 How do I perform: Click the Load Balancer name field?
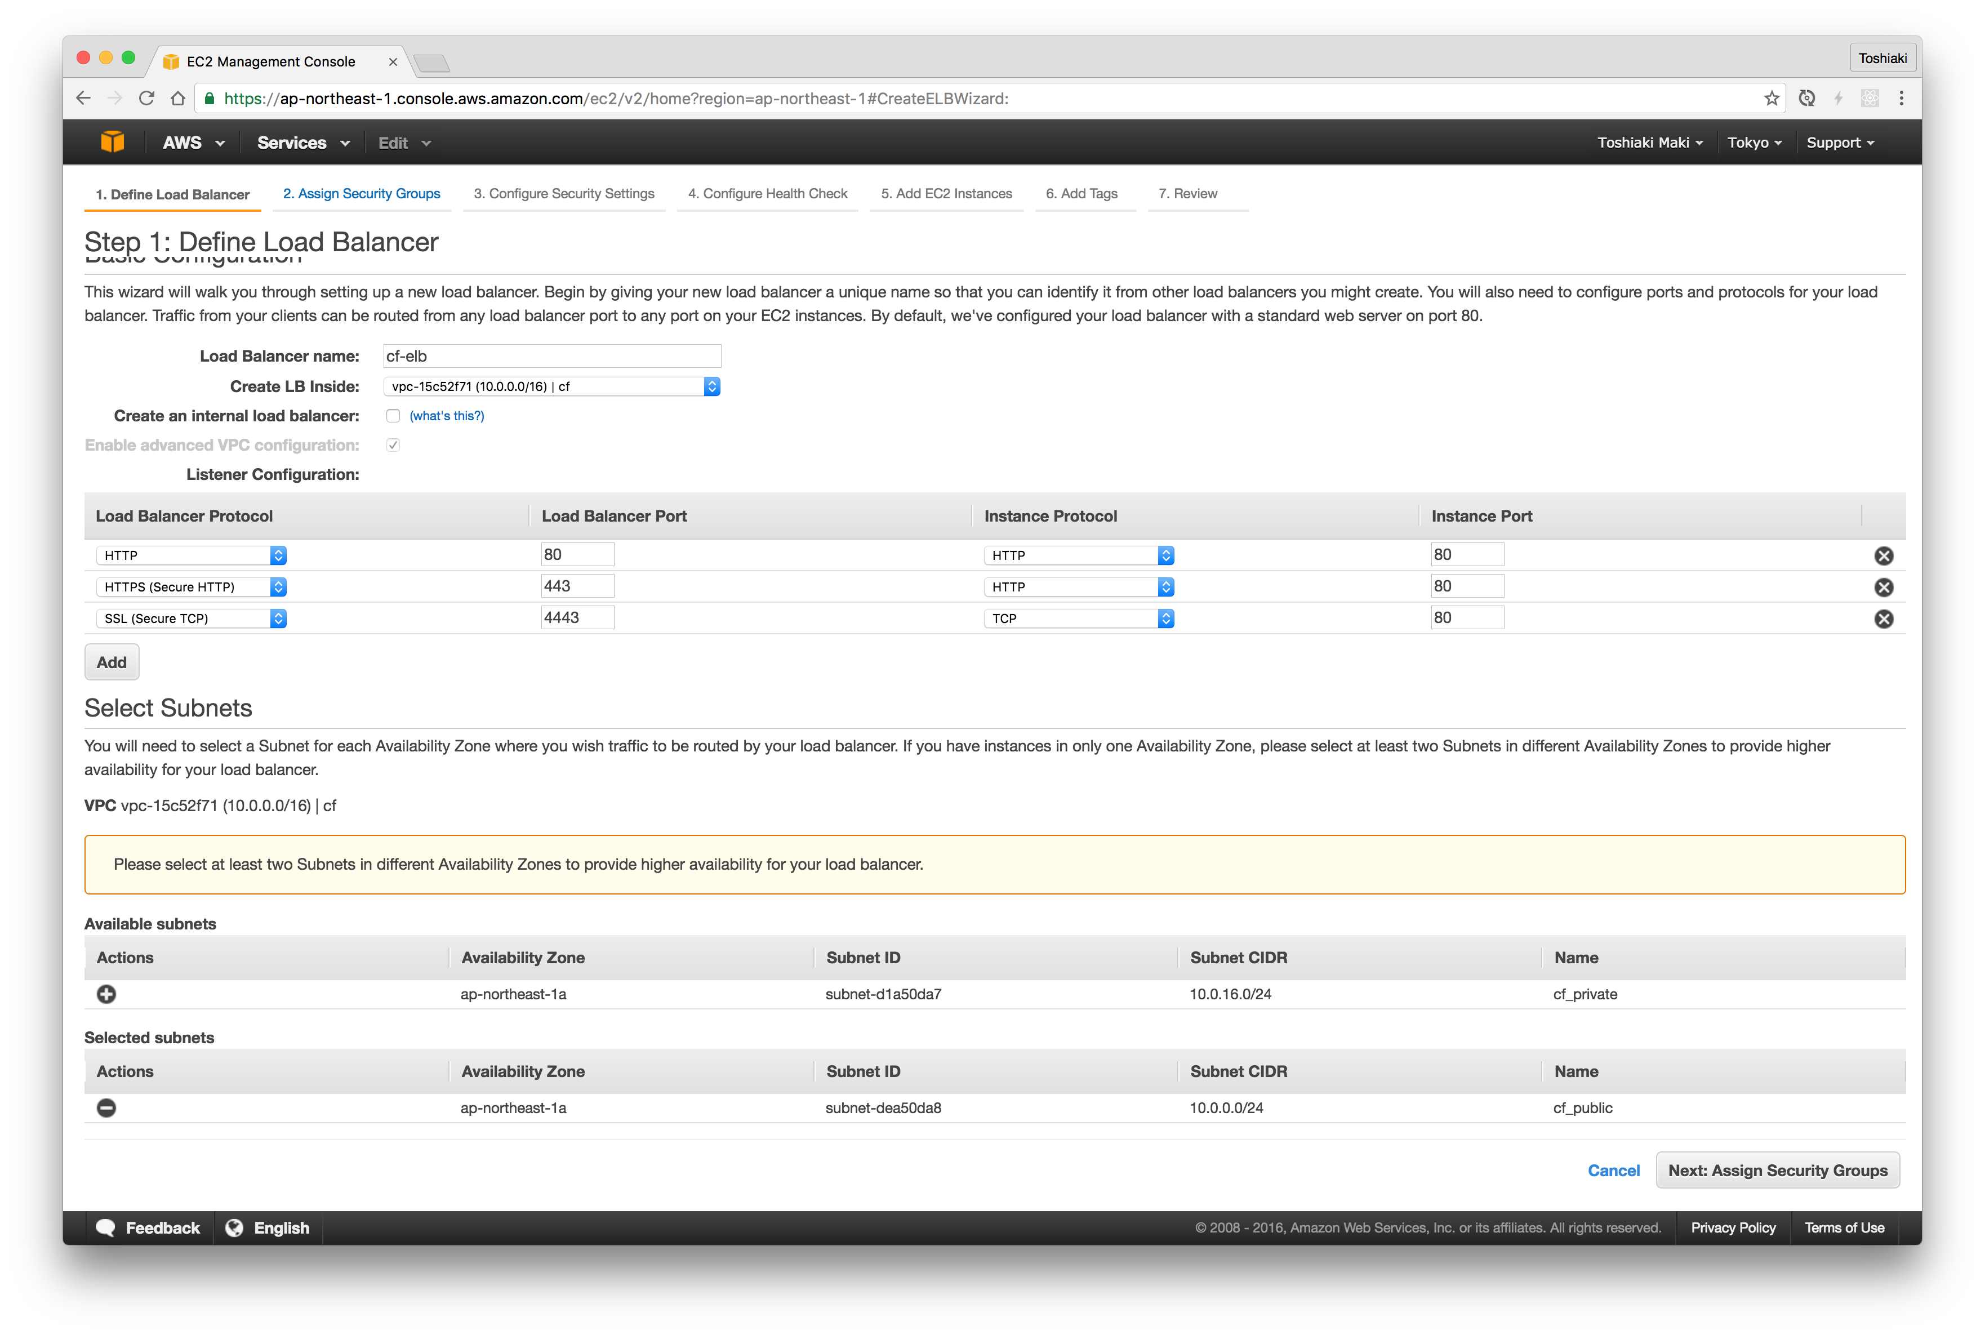(x=551, y=356)
